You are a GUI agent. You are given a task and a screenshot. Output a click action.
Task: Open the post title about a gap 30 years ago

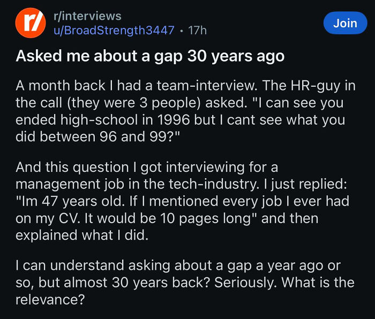150,56
